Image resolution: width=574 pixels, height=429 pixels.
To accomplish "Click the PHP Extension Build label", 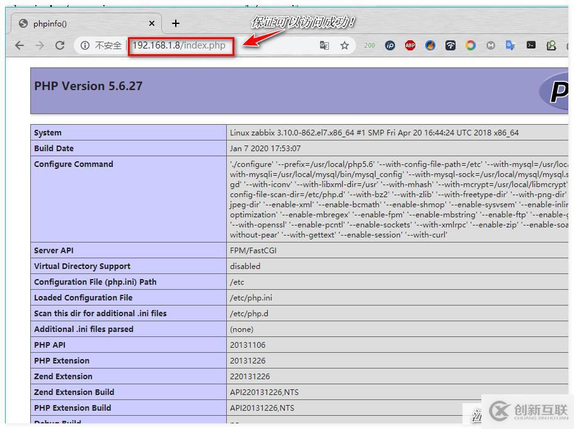I will click(72, 408).
